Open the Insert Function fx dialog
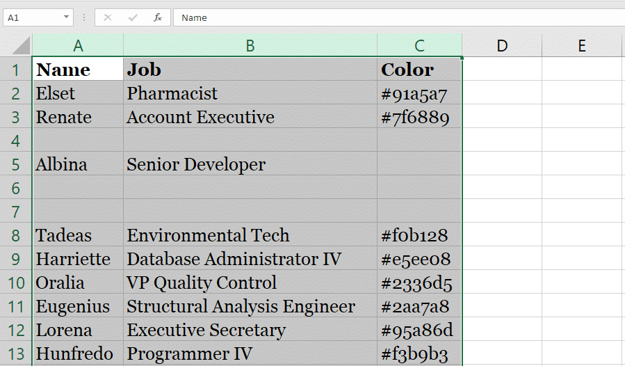Image resolution: width=625 pixels, height=366 pixels. click(x=158, y=17)
